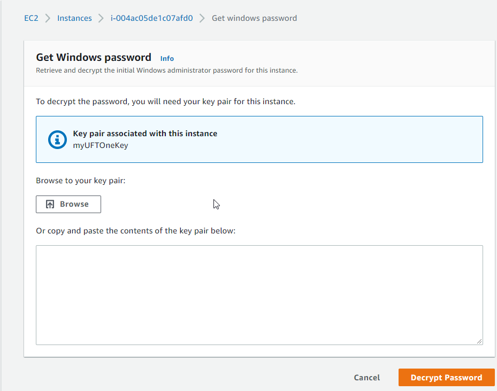
Task: Select the Get windows password breadcrumb
Action: [x=254, y=18]
